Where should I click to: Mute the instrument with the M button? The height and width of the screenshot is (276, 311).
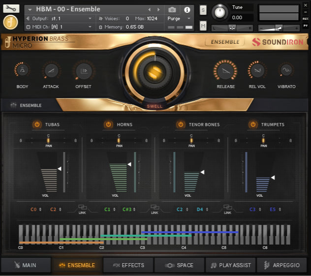coord(203,25)
